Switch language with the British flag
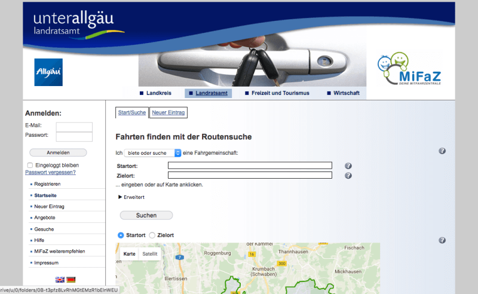478x294 pixels. click(60, 280)
